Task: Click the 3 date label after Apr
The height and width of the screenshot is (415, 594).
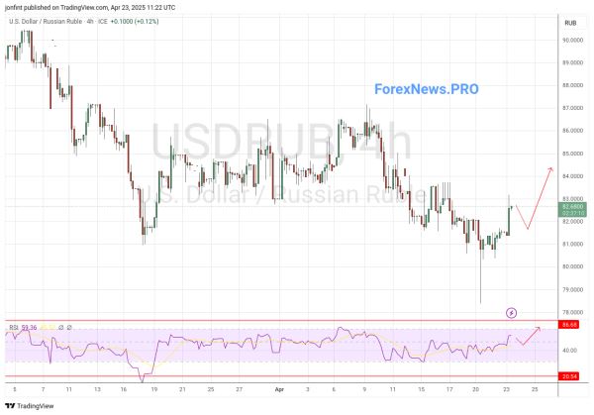Action: coord(308,389)
